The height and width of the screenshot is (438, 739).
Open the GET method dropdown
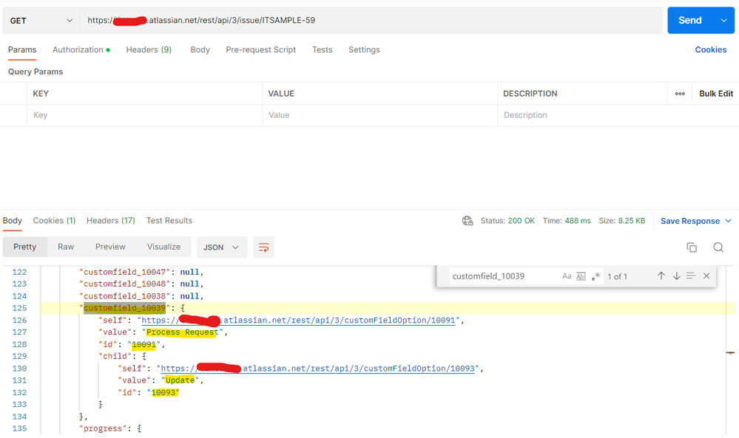point(41,21)
